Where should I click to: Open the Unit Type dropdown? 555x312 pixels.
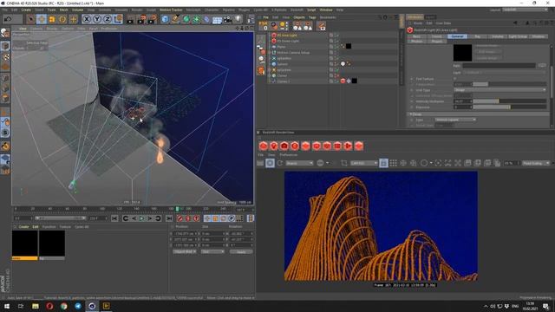coord(500,90)
